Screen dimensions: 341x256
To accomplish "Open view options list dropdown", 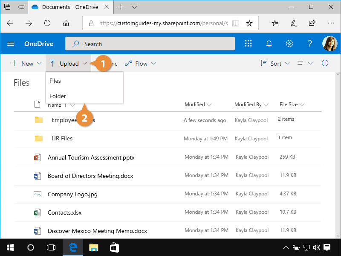I will 305,63.
